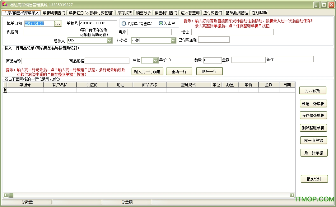Screen dimensions: 336x207
Task: Open the 单位 dropdown in the item row
Action: pos(155,60)
